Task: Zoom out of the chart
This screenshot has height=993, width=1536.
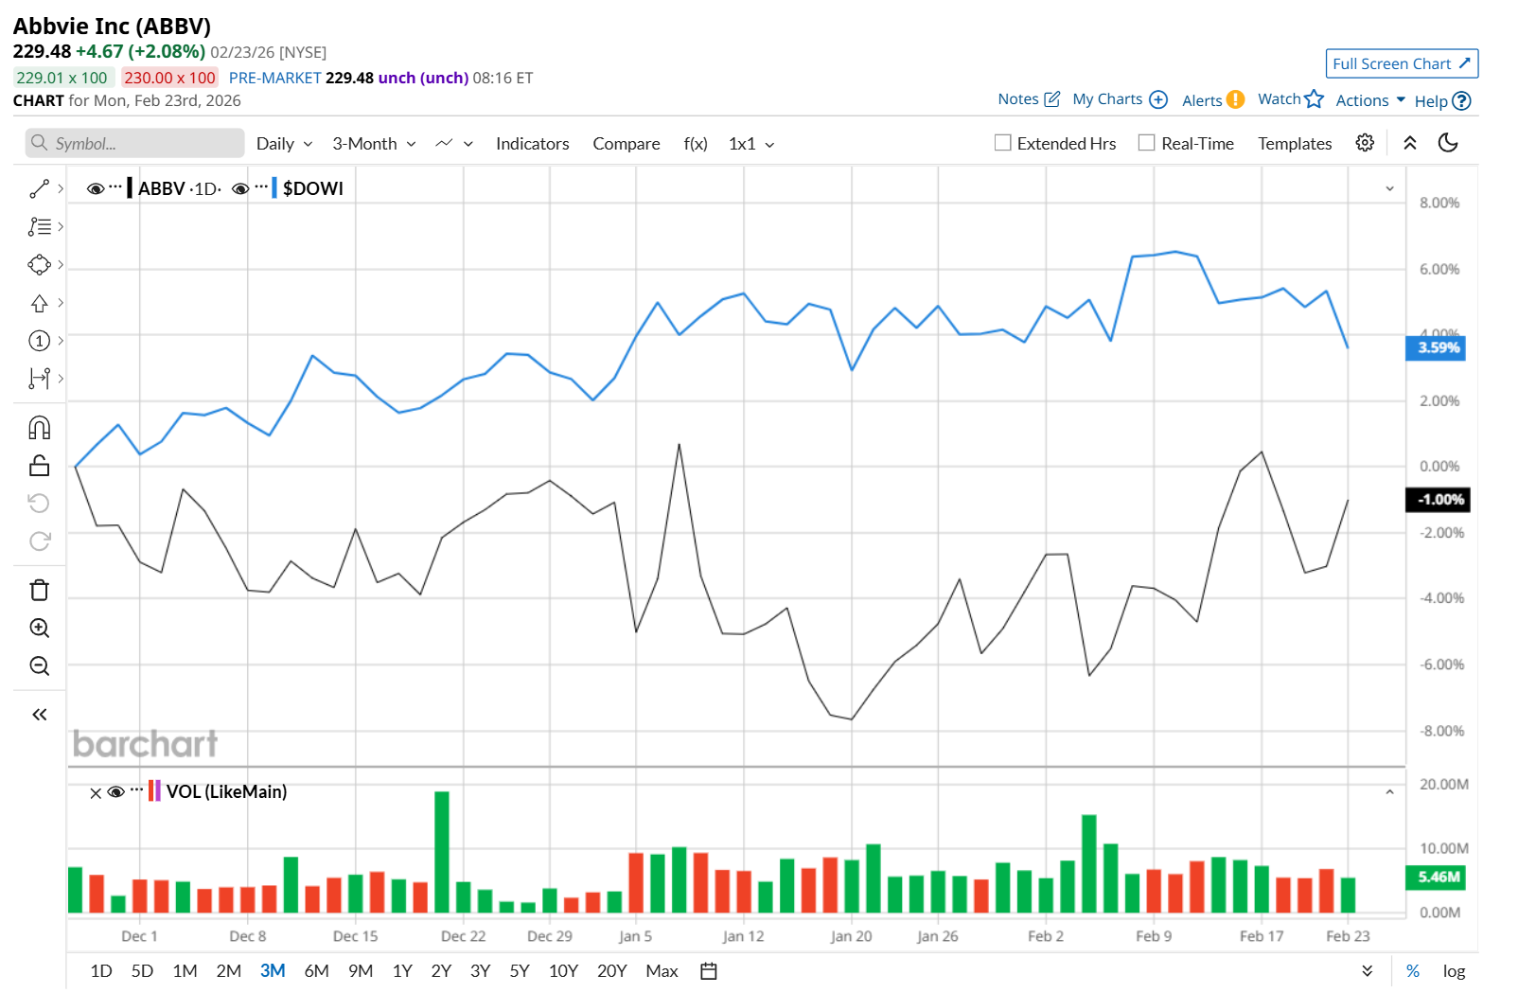Action: tap(39, 665)
